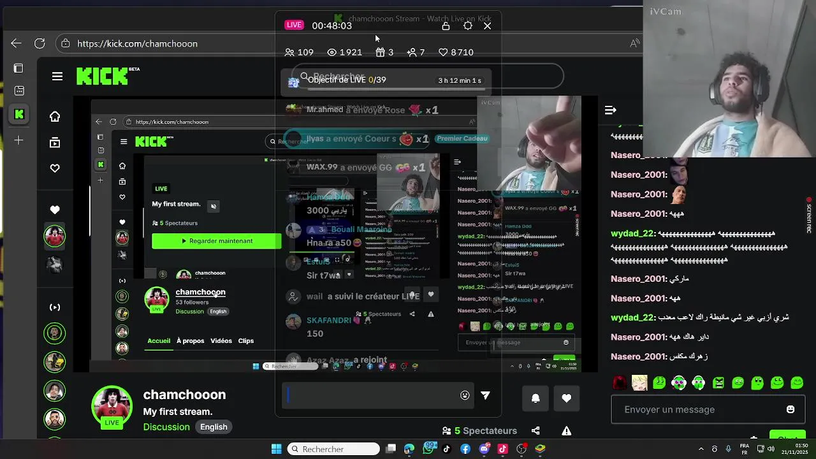Show hidden tray icons chevron
Viewport: 816px width, 459px height.
click(701, 449)
